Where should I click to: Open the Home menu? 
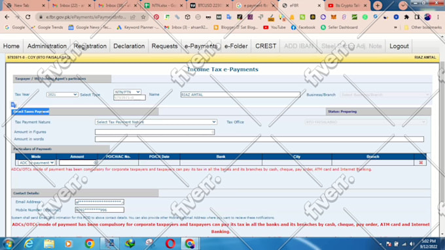point(11,46)
